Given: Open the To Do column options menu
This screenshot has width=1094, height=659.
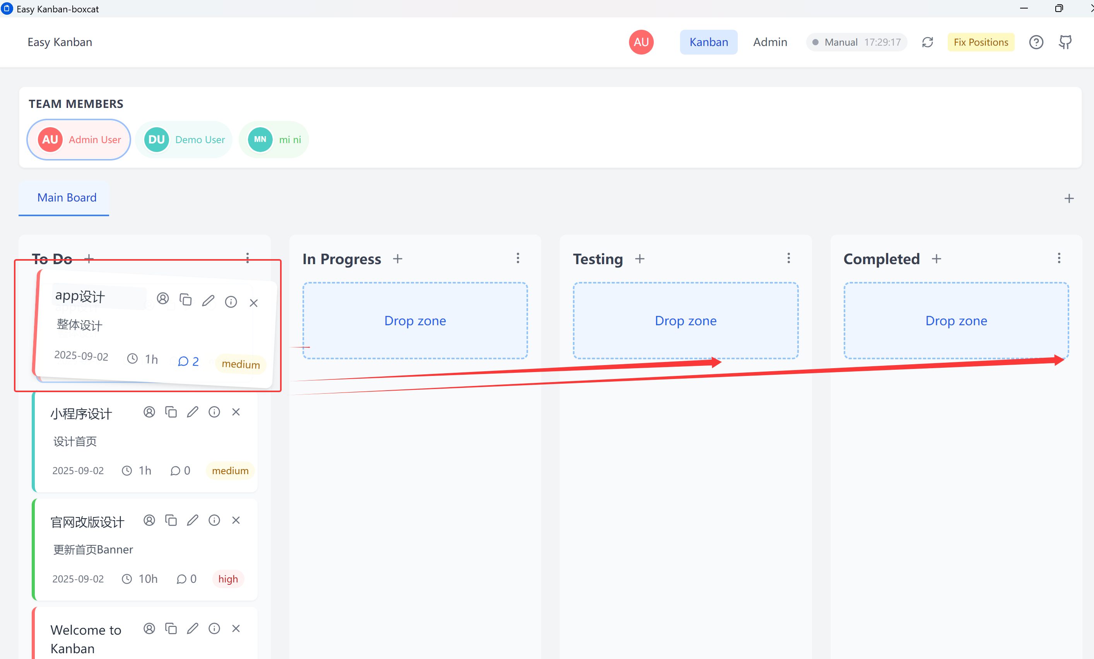Looking at the screenshot, I should (248, 258).
